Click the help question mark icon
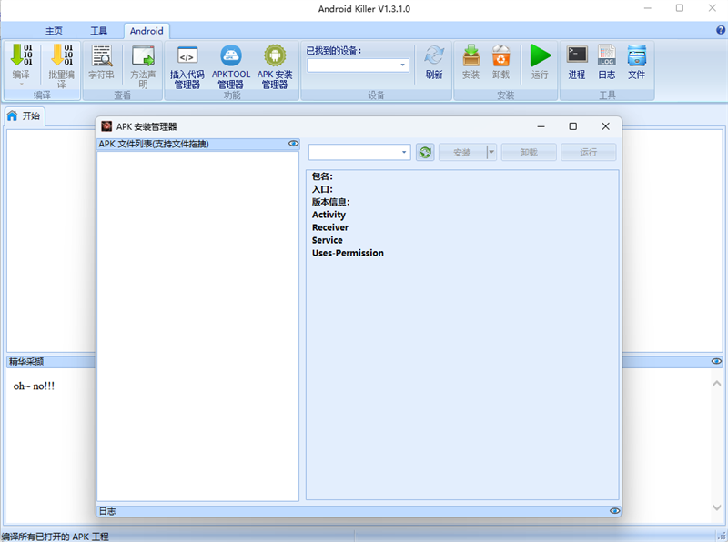 tap(721, 30)
